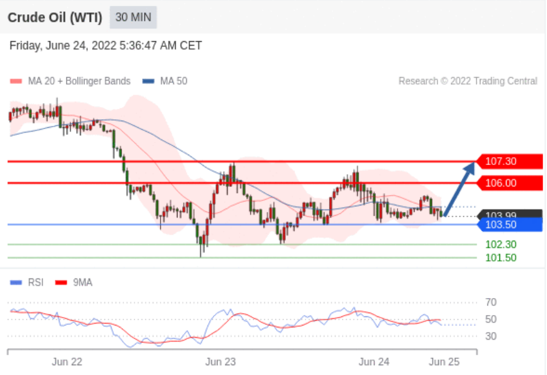
Task: Click the 101.50 green support value
Action: click(x=501, y=258)
